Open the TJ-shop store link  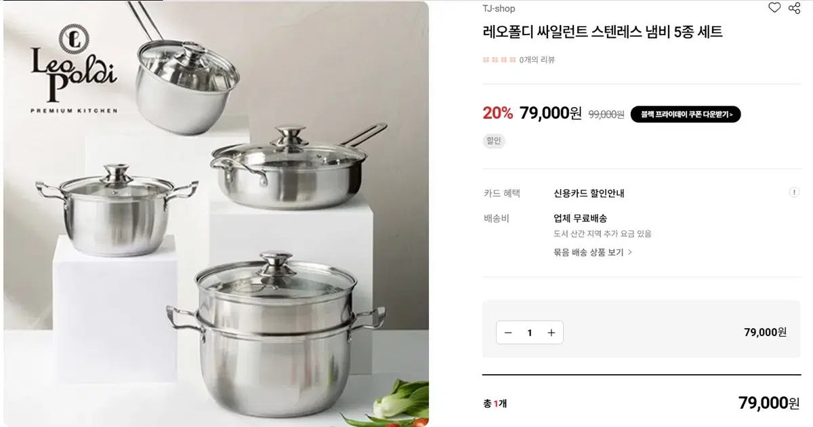tap(499, 8)
